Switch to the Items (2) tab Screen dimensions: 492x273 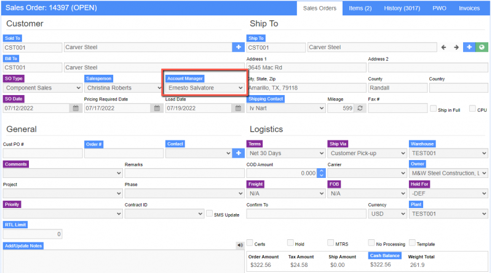click(360, 8)
